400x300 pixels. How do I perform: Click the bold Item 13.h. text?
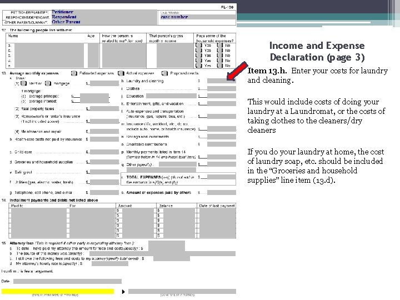(x=267, y=71)
